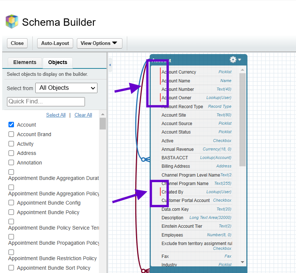Uncheck the Account object checkbox

(11, 124)
